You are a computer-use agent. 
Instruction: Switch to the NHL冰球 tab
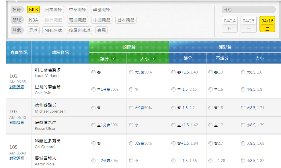[53, 30]
